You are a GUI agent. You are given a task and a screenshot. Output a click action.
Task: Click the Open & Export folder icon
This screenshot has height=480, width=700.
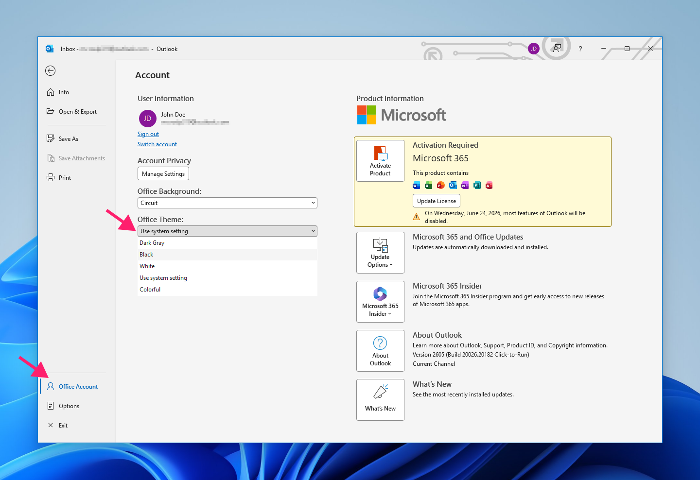point(51,111)
